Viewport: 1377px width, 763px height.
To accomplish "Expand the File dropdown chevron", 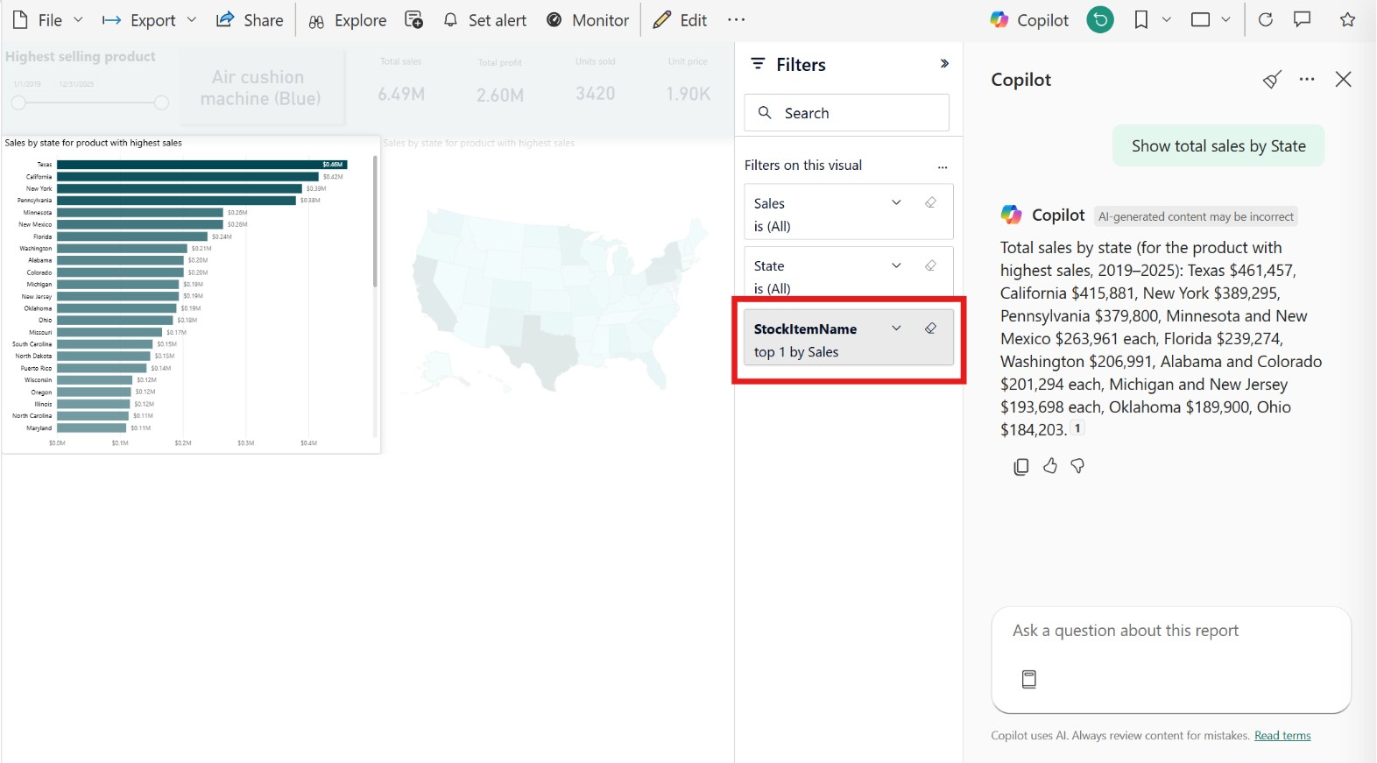I will pos(78,20).
